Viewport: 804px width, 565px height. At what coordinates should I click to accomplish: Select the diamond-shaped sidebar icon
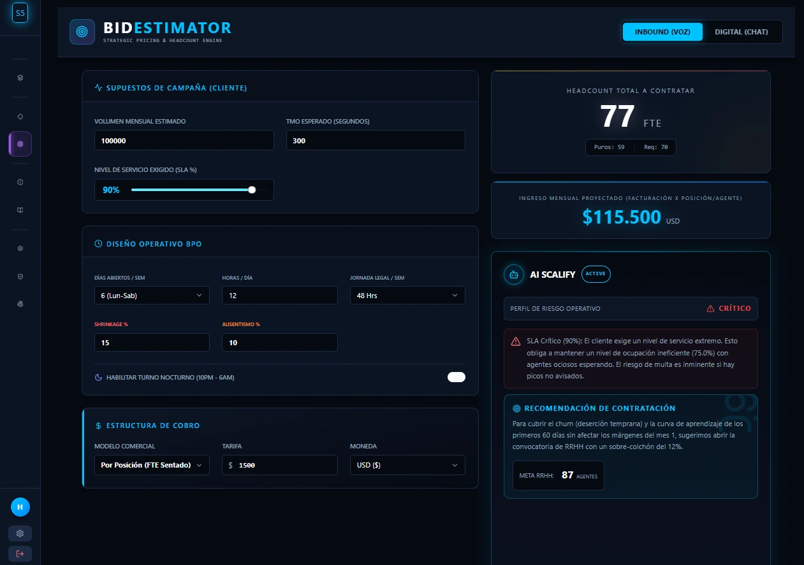20,117
